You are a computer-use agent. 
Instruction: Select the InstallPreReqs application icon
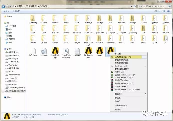55,50
